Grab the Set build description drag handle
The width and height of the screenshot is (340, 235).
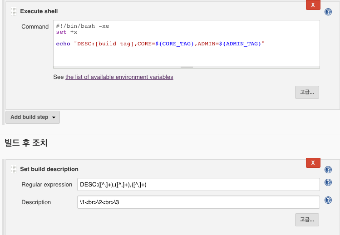[x=14, y=169]
